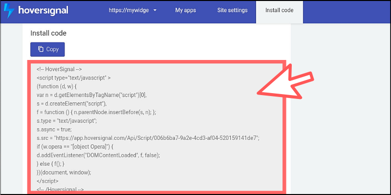Viewport: 391px width, 195px height.
Task: Click the Install code heading
Action: 48,33
